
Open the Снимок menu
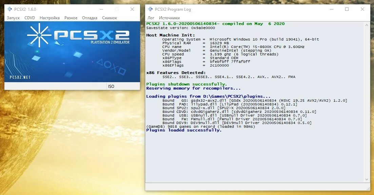[110, 18]
